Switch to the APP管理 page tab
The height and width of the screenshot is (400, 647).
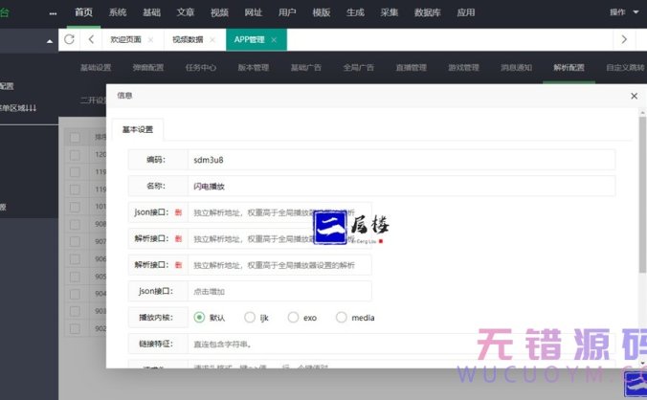(249, 39)
